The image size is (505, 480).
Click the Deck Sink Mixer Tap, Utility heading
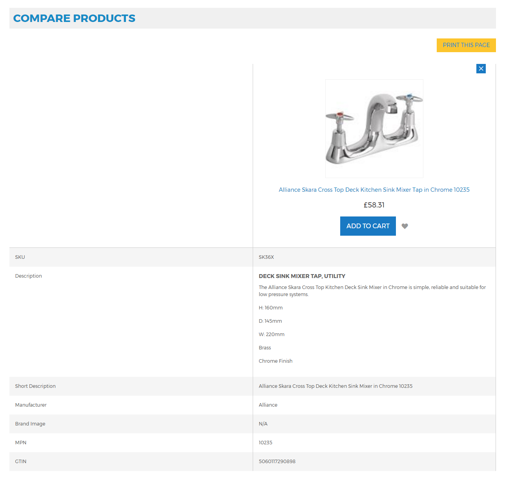[x=302, y=276]
